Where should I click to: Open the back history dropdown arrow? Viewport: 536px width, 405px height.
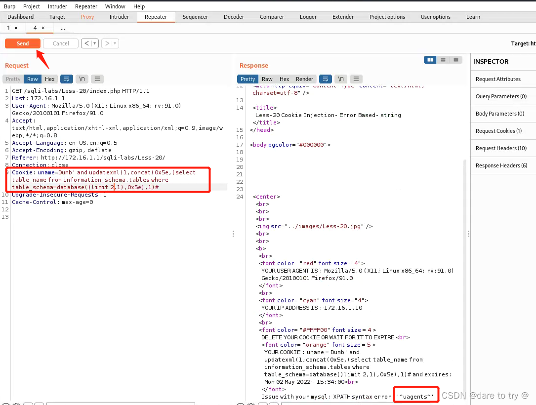click(95, 43)
